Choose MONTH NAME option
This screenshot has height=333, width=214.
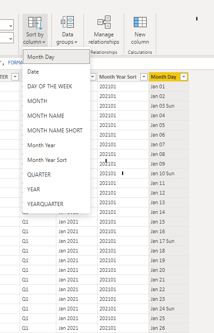56,116
